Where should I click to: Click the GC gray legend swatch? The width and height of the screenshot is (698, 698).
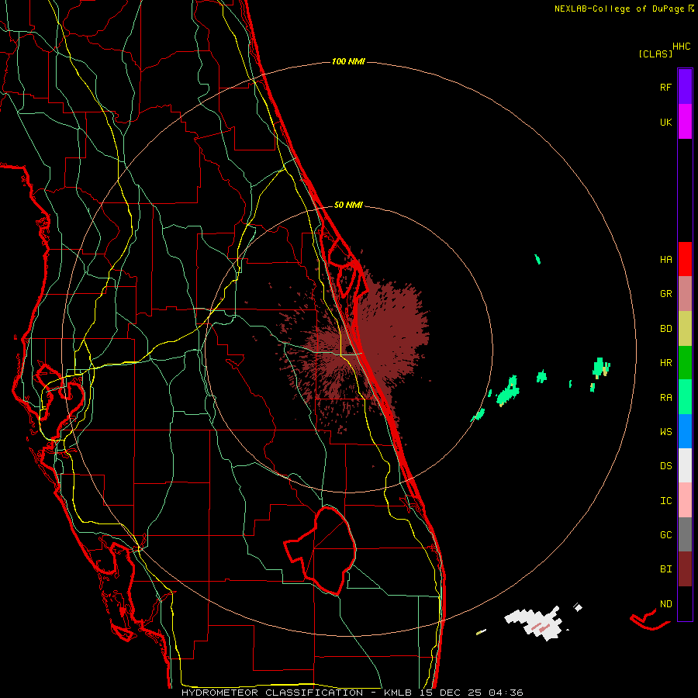point(685,534)
